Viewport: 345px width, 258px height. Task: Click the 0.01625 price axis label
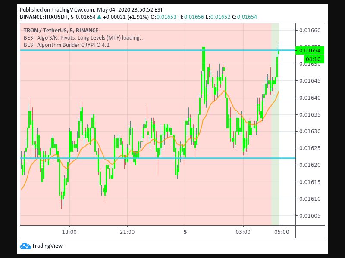(310, 148)
